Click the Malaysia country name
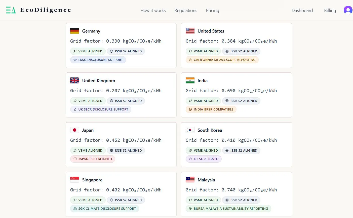The width and height of the screenshot is (353, 218). click(x=206, y=180)
